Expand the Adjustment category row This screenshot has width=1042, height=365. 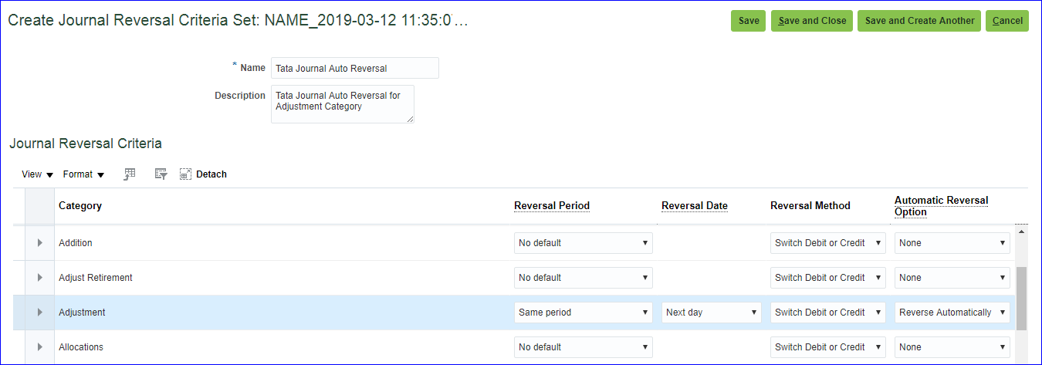pos(39,313)
